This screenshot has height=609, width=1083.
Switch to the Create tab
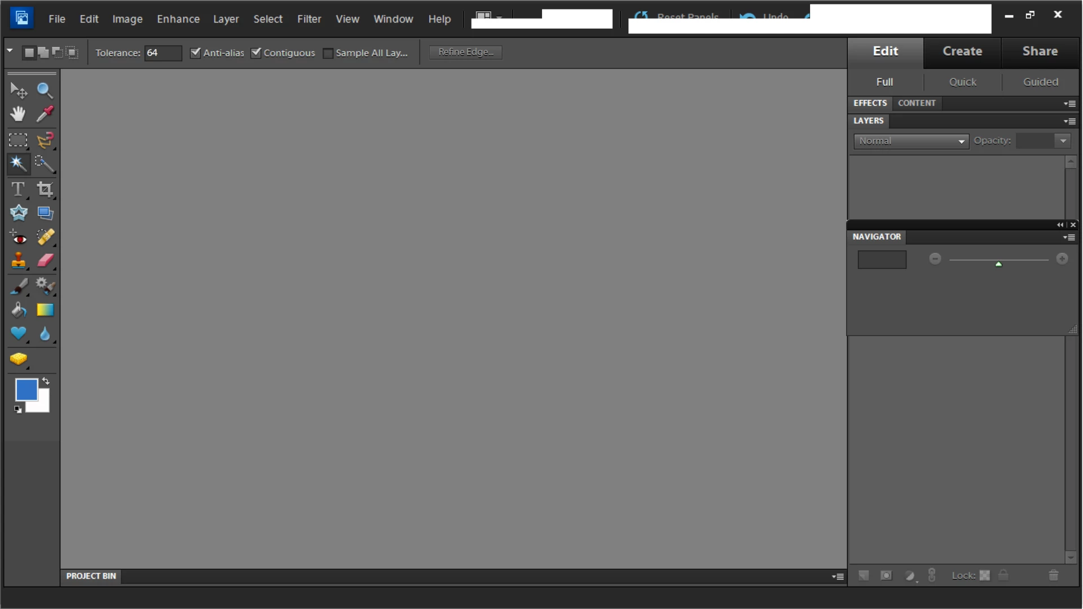(962, 51)
